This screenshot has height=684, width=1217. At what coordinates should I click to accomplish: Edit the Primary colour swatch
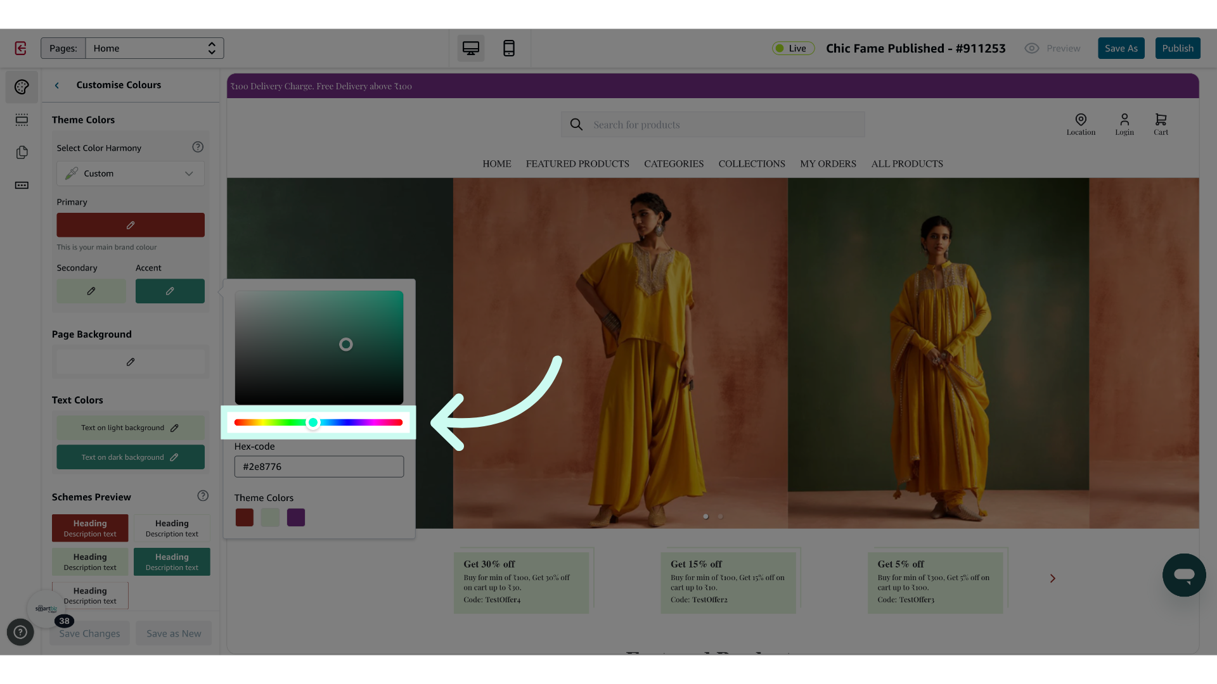click(131, 225)
